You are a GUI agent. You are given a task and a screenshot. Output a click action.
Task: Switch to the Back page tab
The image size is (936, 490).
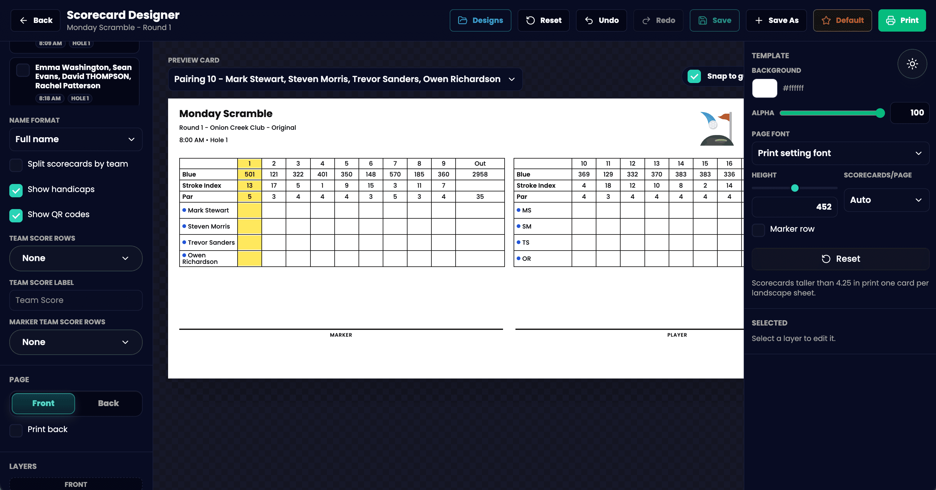(x=108, y=403)
